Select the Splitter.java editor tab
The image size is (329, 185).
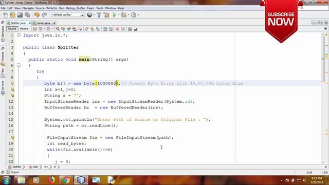click(19, 23)
